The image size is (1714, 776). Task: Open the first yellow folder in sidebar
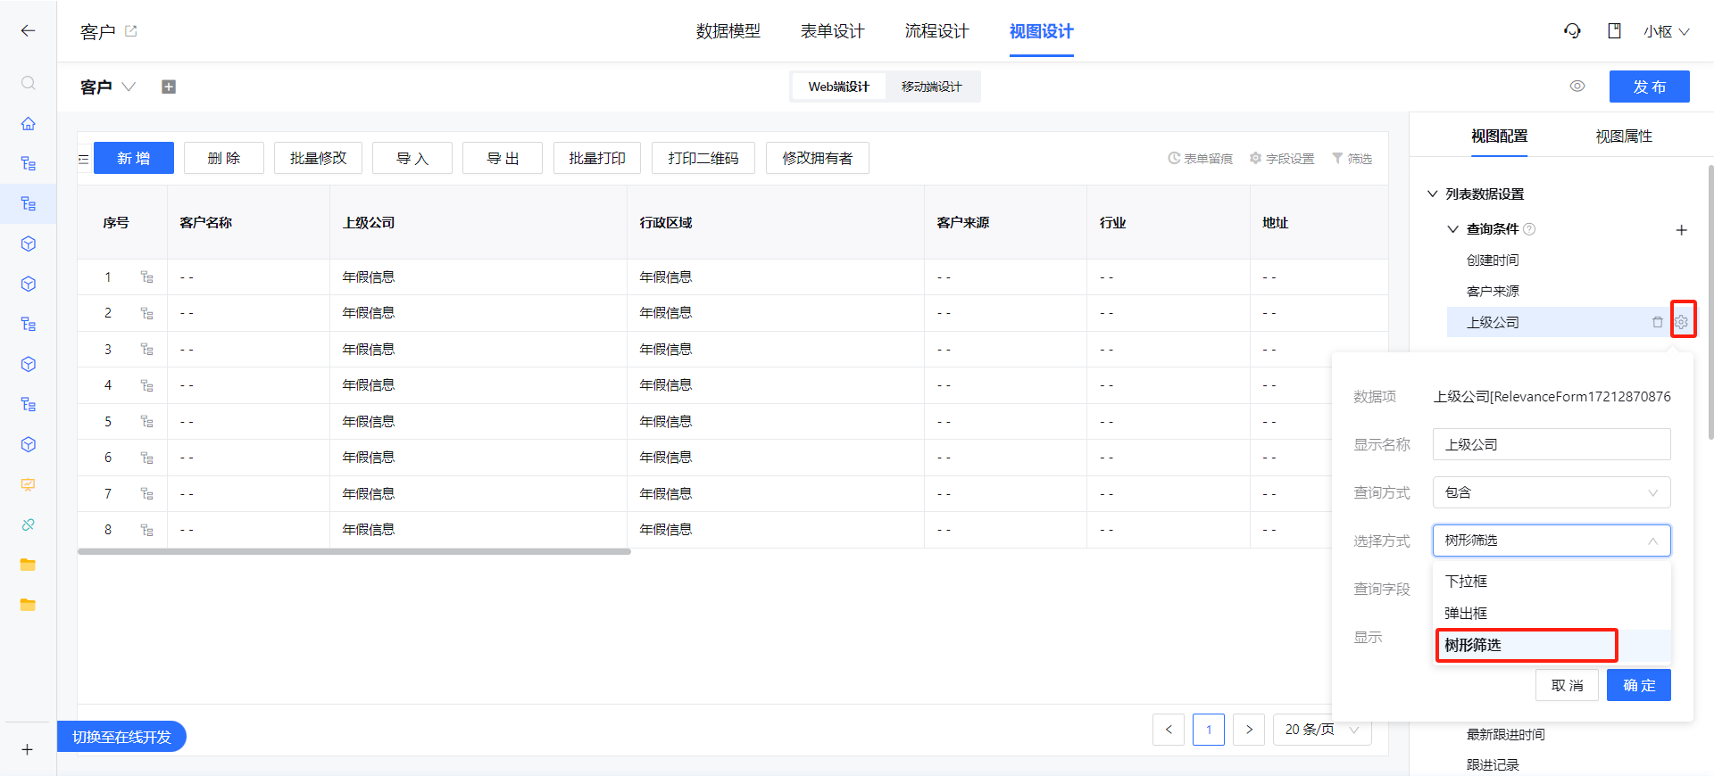29,565
